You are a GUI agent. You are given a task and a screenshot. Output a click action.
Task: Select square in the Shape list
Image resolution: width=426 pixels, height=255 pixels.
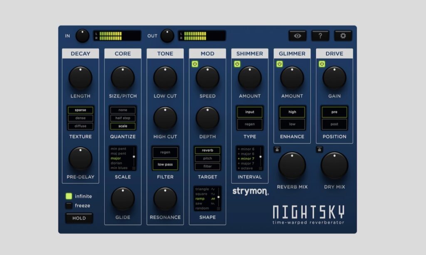tap(201, 194)
